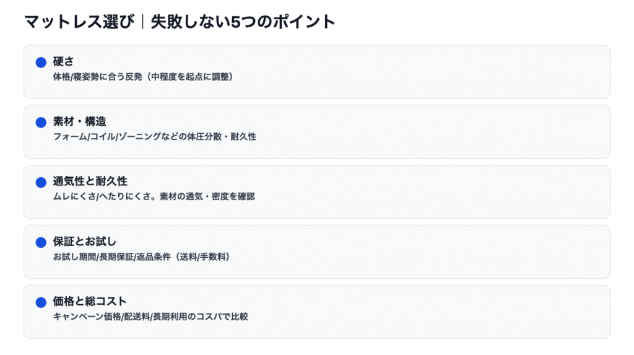Click the page title マットレス選び
Viewport: 634px width, 355px height.
(x=79, y=22)
